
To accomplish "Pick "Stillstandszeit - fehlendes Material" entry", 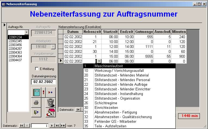I will pyautogui.click(x=122, y=75).
